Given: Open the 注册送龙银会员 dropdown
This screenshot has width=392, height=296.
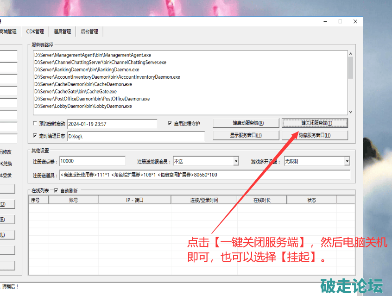Looking at the screenshot, I should pos(236,161).
